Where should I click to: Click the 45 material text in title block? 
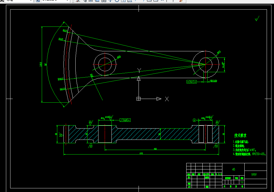[234, 169]
